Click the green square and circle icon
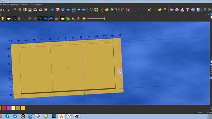Image resolution: width=212 pixels, height=119 pixels. [68, 19]
